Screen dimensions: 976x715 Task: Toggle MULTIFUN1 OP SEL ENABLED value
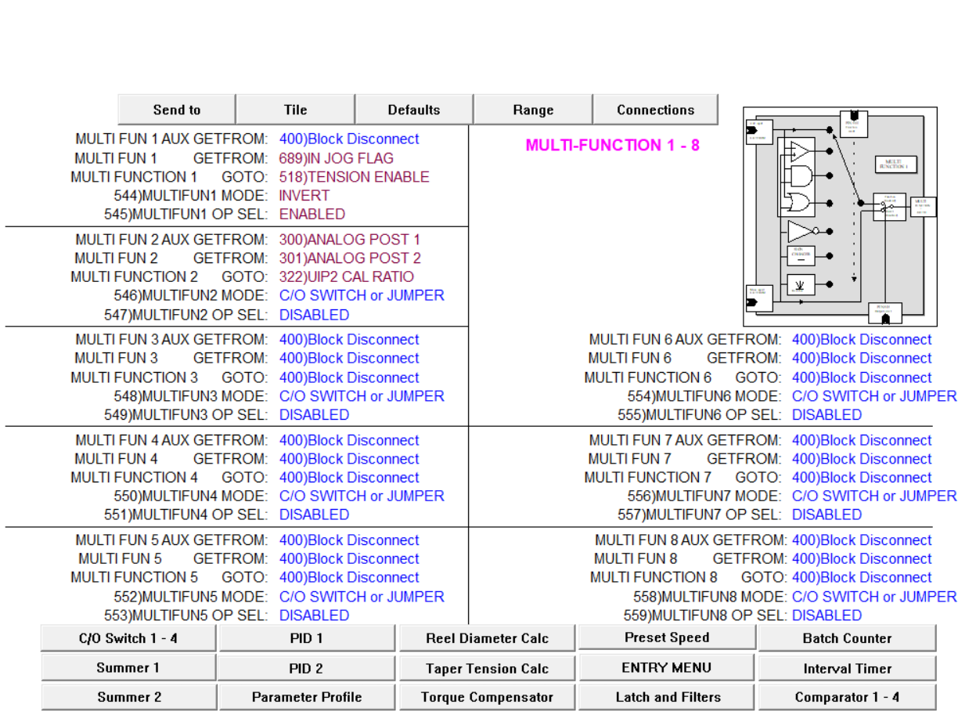point(312,215)
